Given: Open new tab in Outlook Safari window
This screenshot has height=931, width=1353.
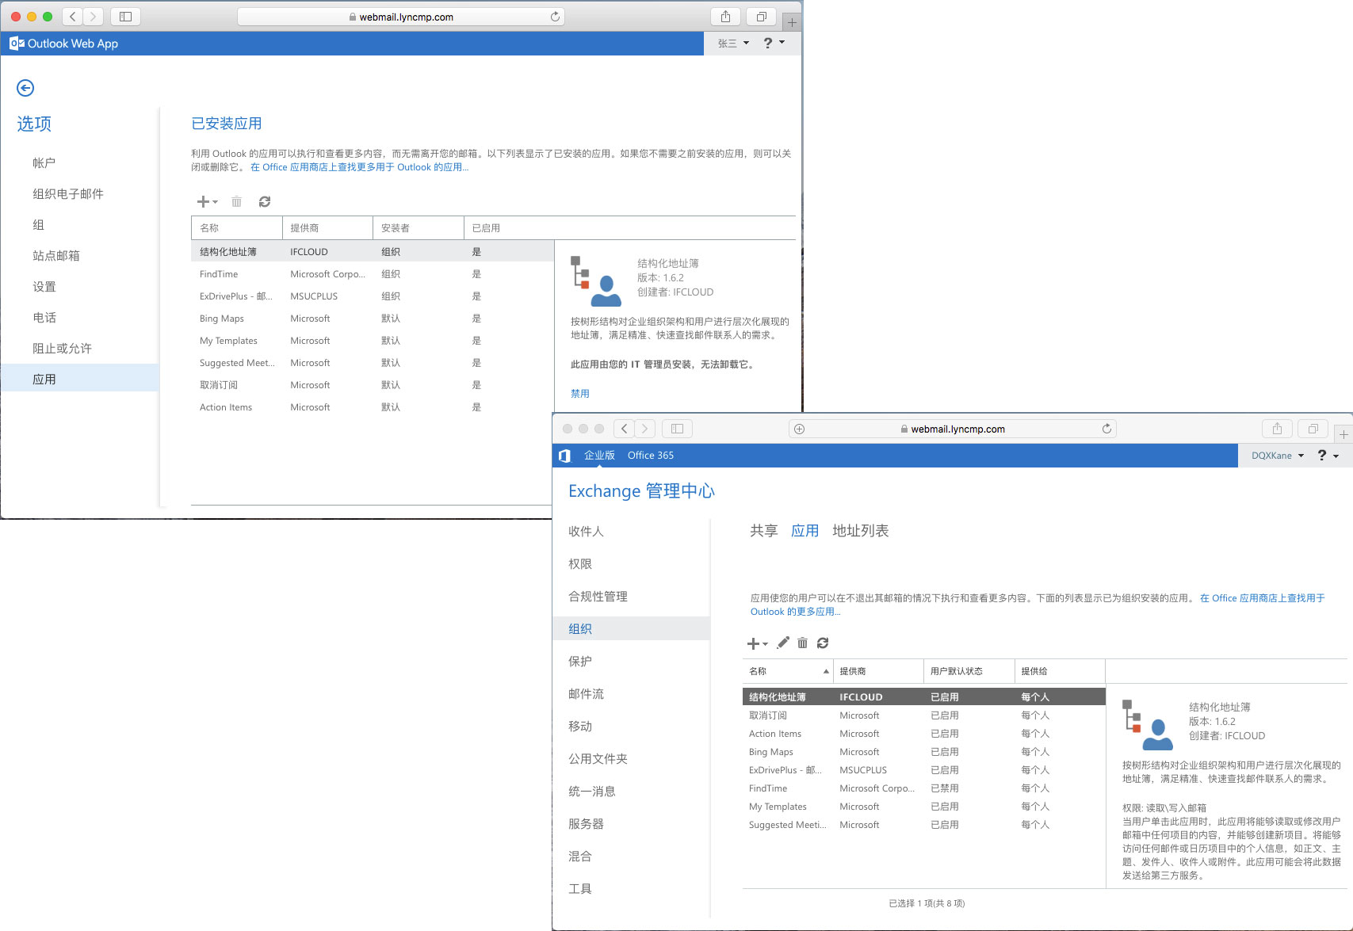Looking at the screenshot, I should point(792,22).
